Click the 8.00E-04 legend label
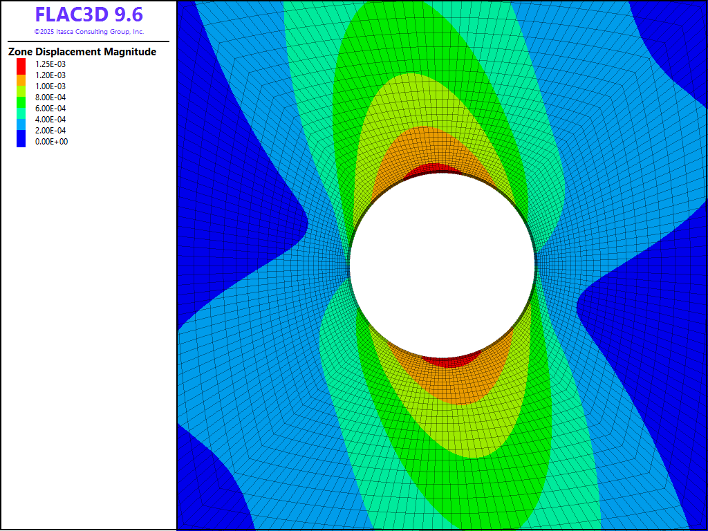 coord(50,97)
